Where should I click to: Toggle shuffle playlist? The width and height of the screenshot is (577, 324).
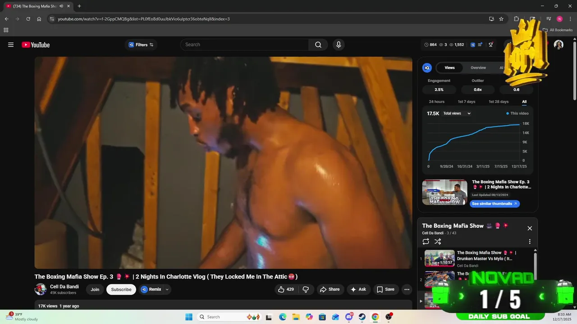(x=439, y=242)
